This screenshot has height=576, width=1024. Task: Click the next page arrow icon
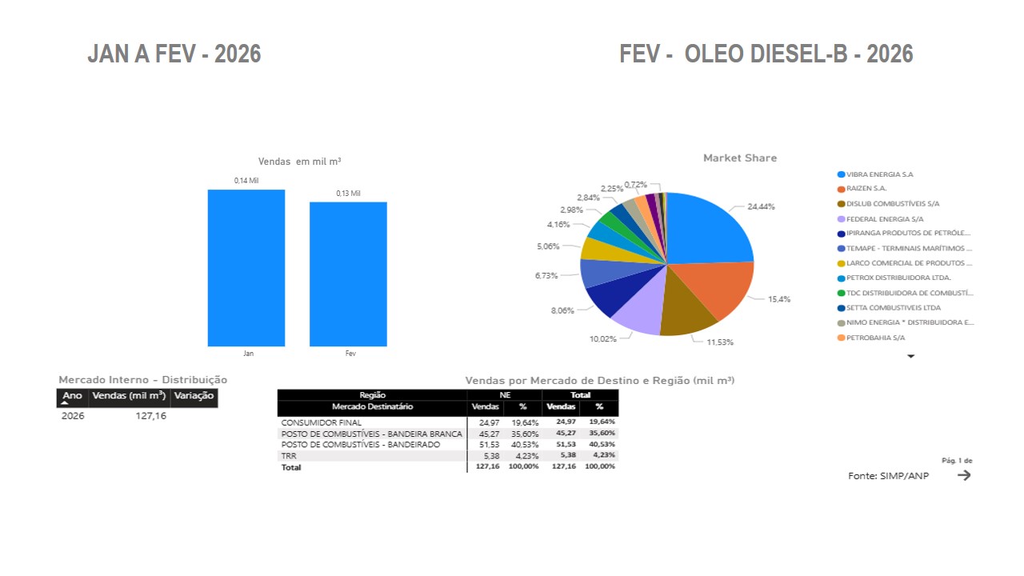964,475
